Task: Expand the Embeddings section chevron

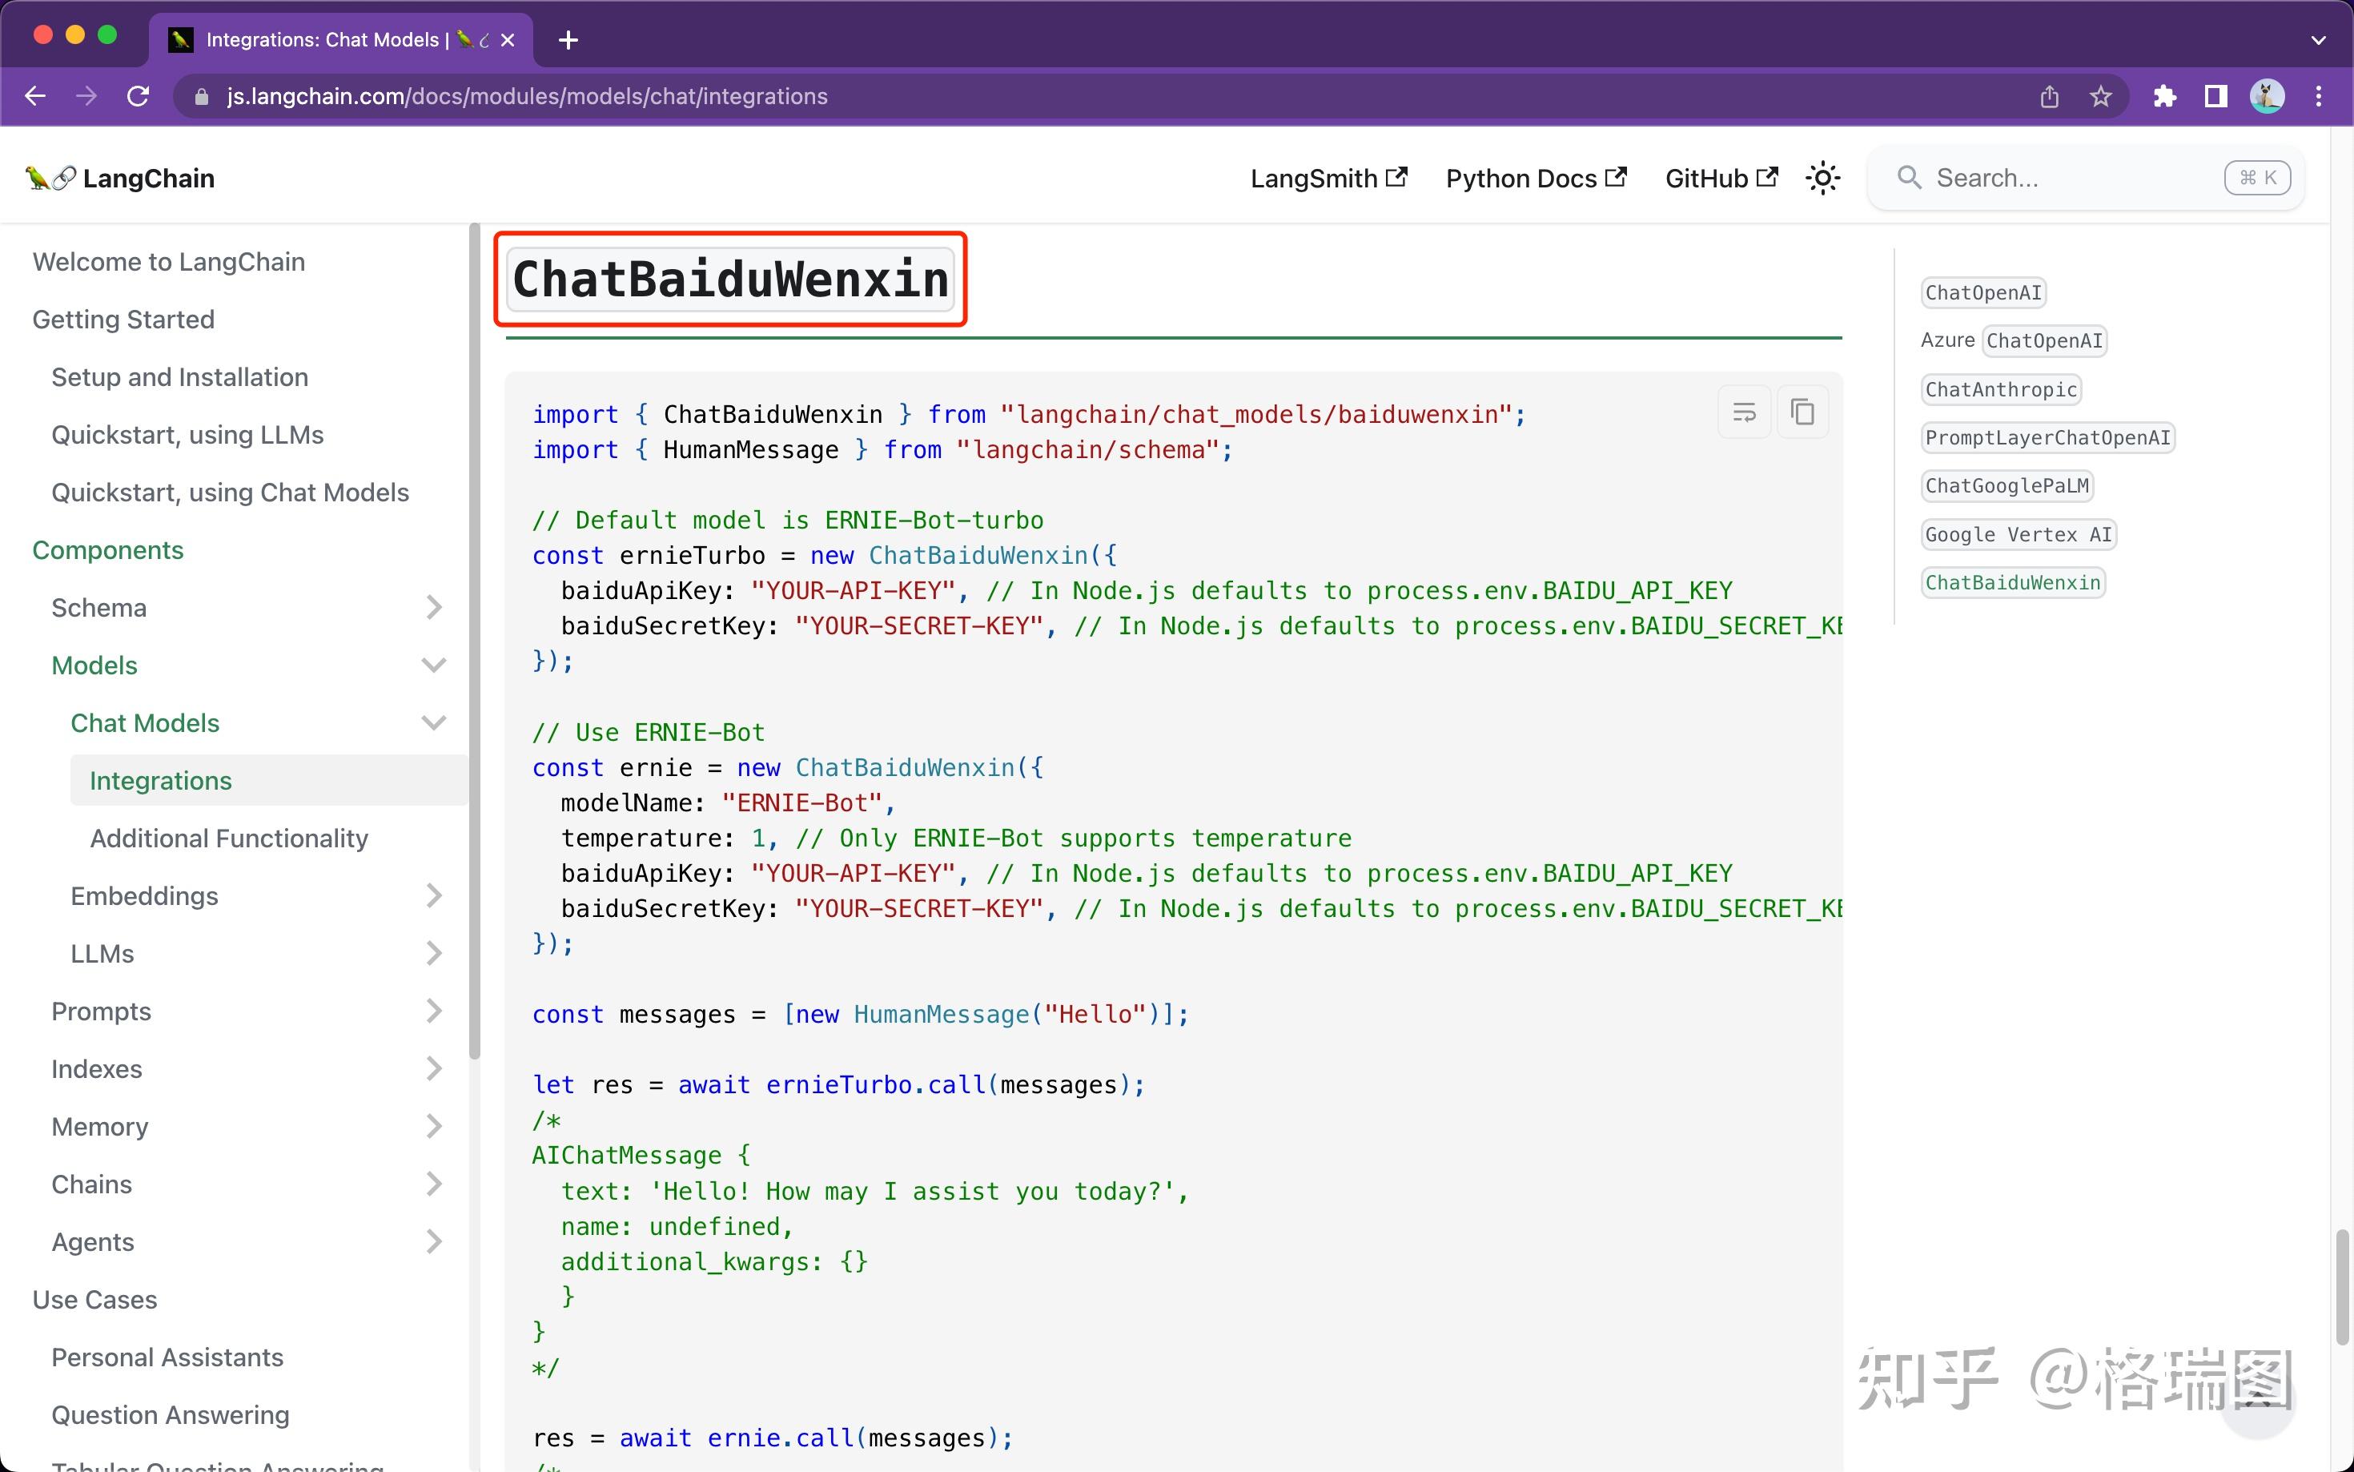Action: (434, 895)
